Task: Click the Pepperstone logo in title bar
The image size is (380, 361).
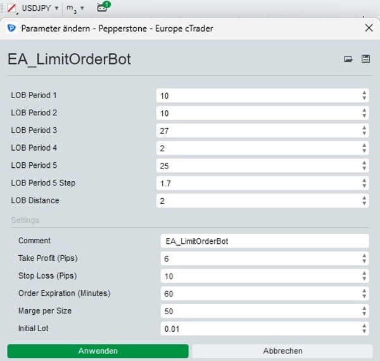Action: tap(11, 28)
